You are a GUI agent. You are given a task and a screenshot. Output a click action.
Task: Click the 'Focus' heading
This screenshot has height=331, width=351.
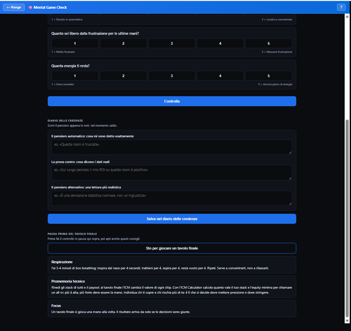(56, 306)
